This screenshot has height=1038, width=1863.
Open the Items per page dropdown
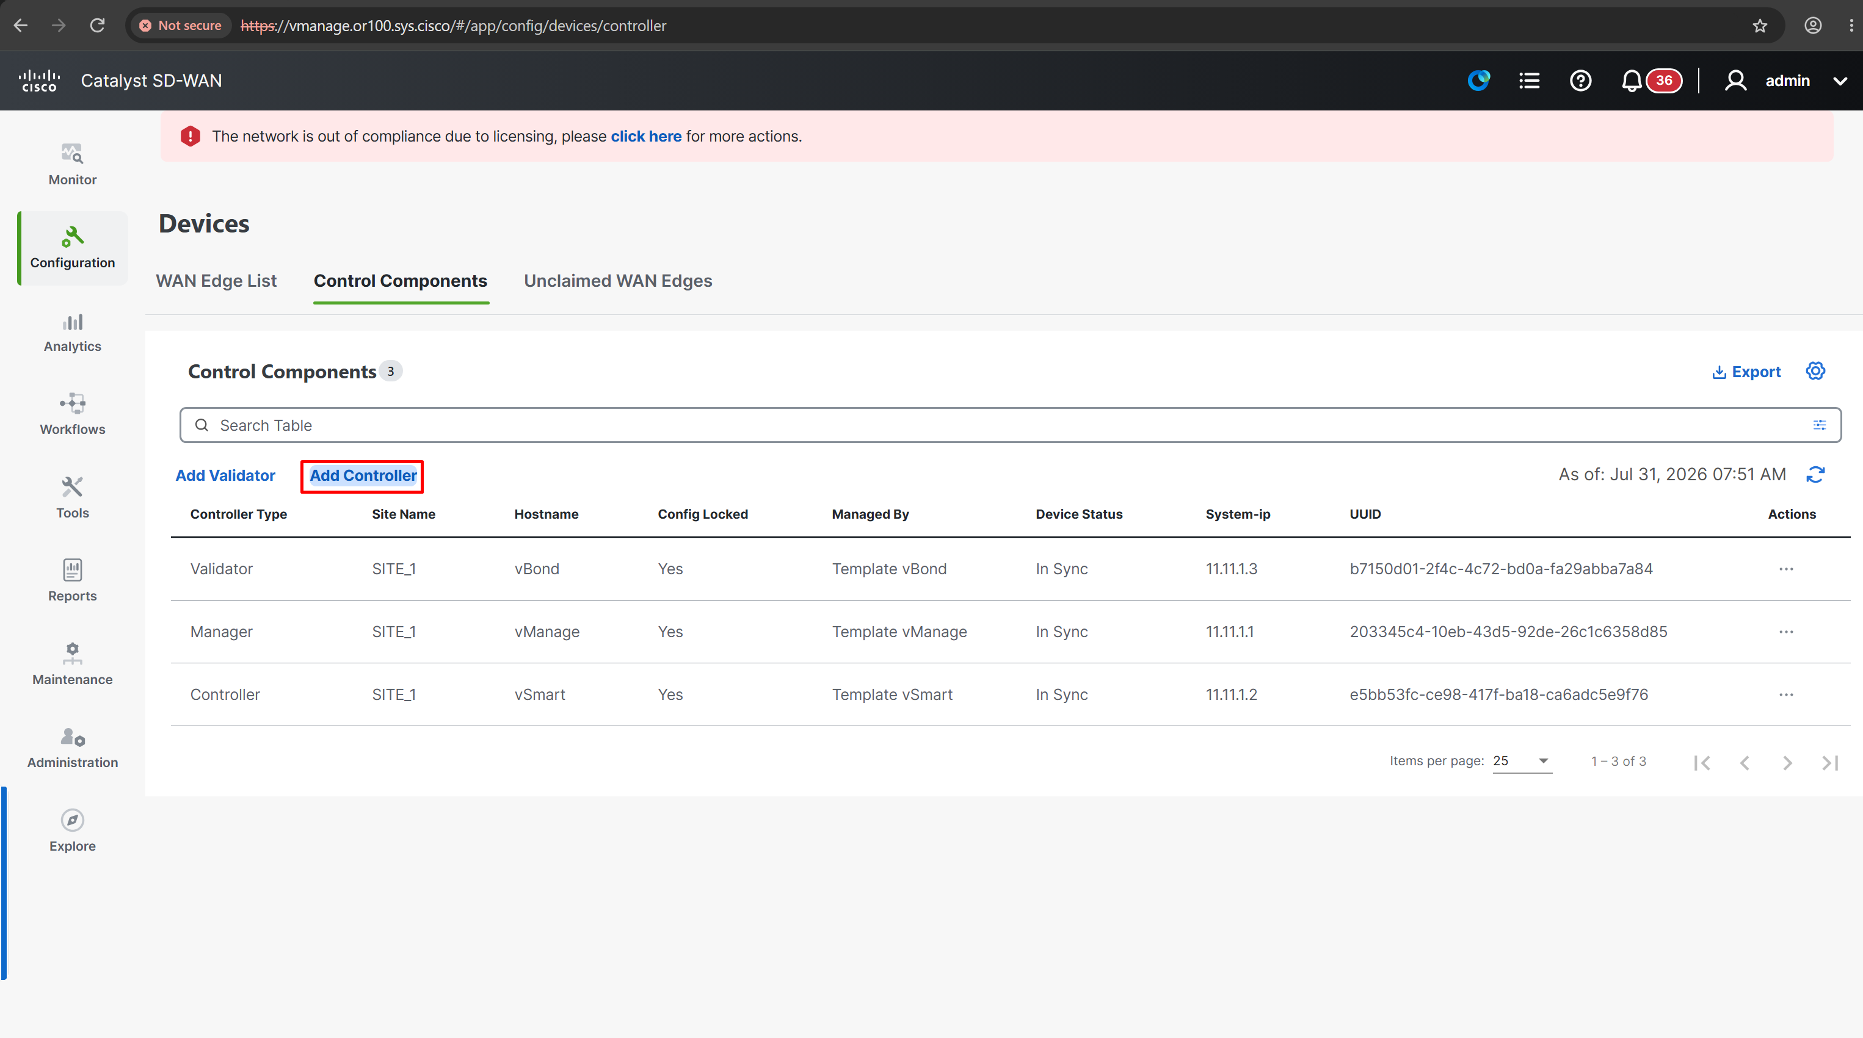coord(1522,761)
